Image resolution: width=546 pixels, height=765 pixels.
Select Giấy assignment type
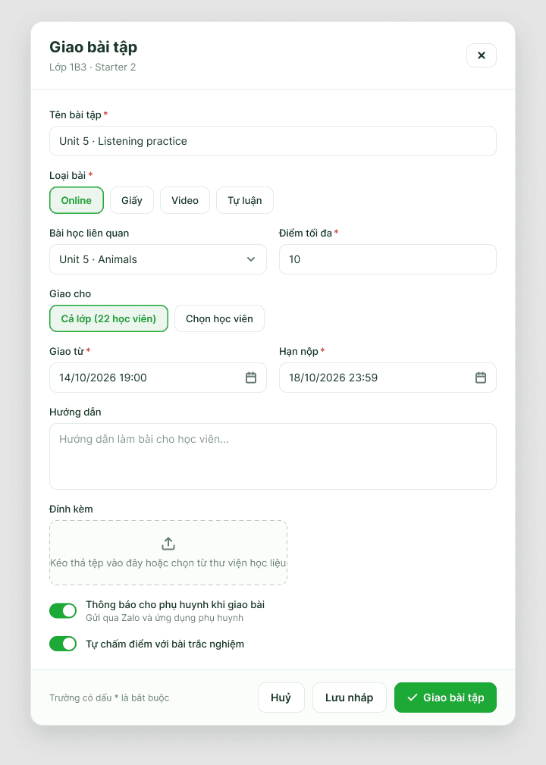pos(132,200)
